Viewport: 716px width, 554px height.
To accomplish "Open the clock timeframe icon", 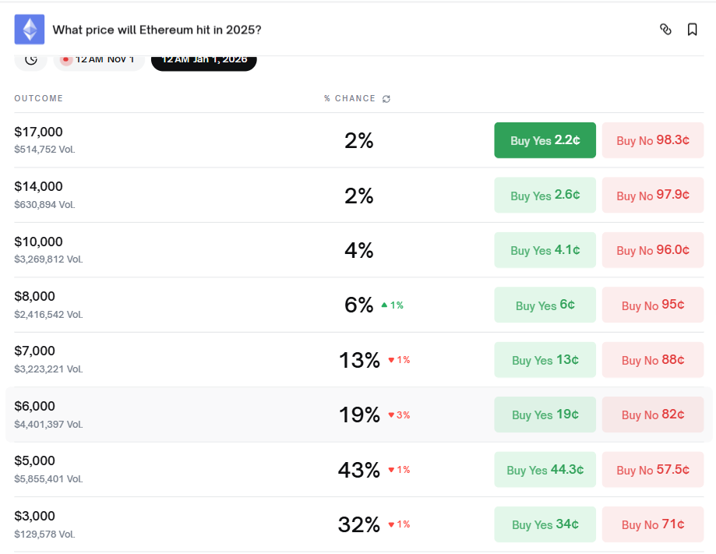I will tap(30, 59).
